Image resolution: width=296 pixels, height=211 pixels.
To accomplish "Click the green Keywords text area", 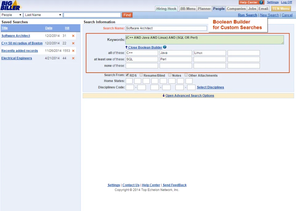I will [x=204, y=40].
